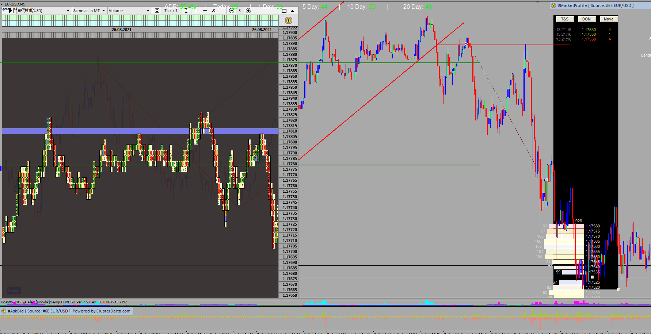Collapse the footprint toolbar with up arrow

(292, 11)
